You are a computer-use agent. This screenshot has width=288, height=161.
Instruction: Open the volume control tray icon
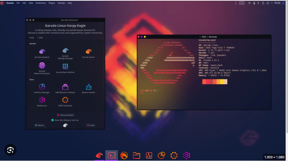[x=250, y=3]
